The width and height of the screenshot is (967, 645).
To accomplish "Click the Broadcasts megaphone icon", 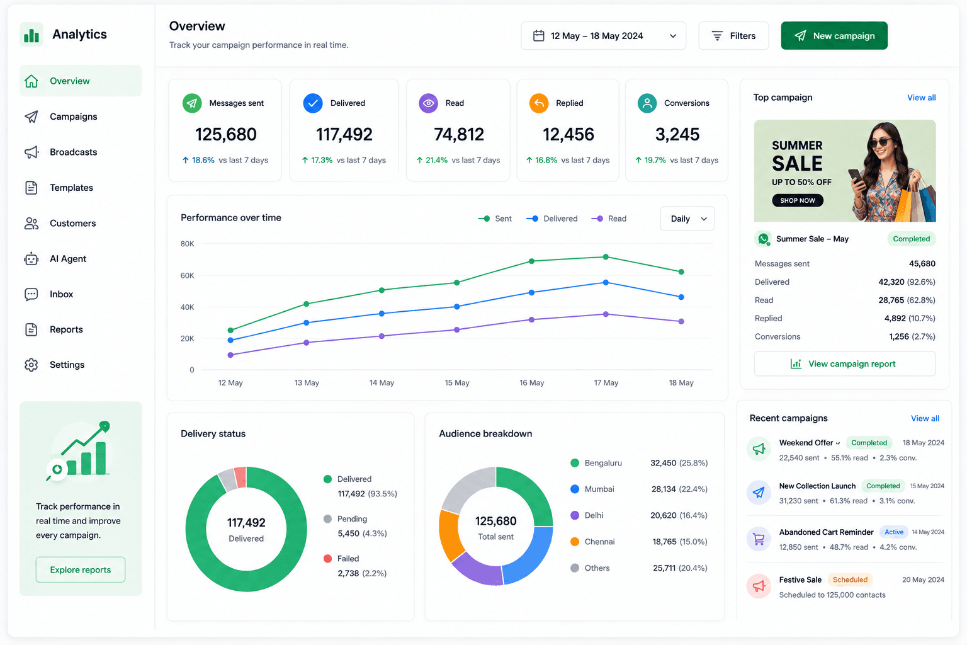I will (31, 152).
